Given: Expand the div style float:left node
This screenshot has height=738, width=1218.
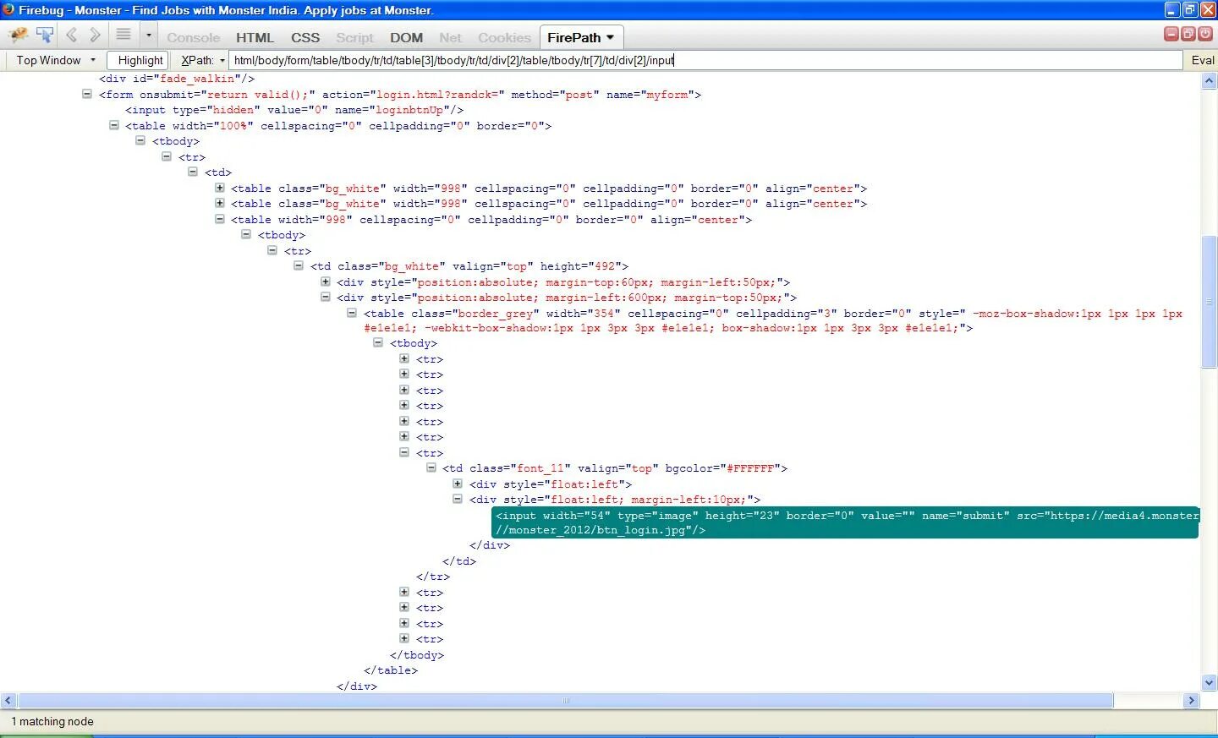Looking at the screenshot, I should coord(458,484).
